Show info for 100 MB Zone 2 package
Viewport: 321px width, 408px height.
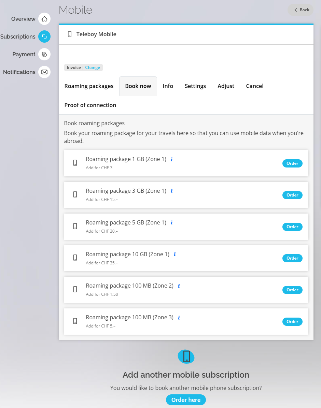(x=179, y=286)
